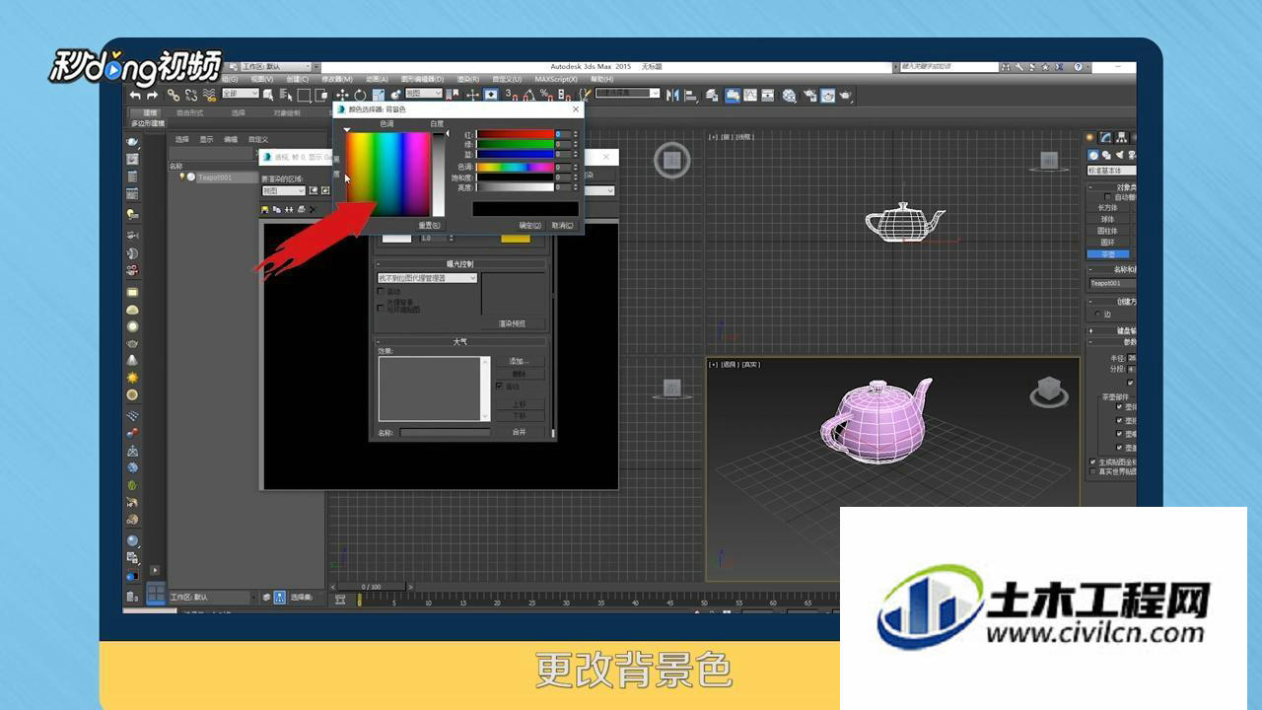Open the Material Editor icon
Image resolution: width=1262 pixels, height=710 pixels.
[789, 96]
